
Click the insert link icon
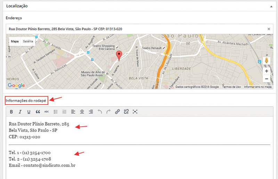tap(117, 112)
